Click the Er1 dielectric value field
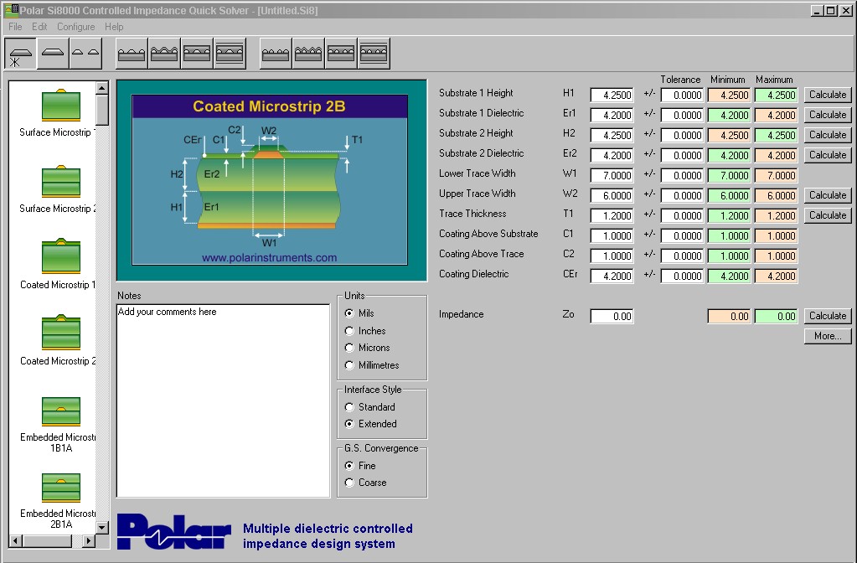The width and height of the screenshot is (857, 563). 612,116
